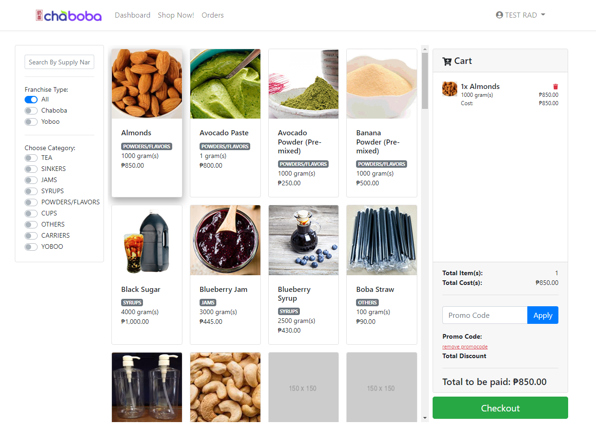Delete Almonds from cart with trash icon
Viewport: 596px width, 442px height.
point(556,87)
